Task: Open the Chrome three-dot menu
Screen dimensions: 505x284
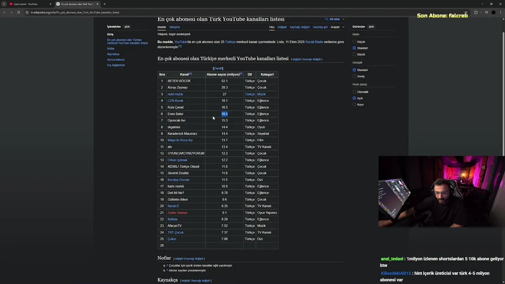Action: pyautogui.click(x=501, y=12)
